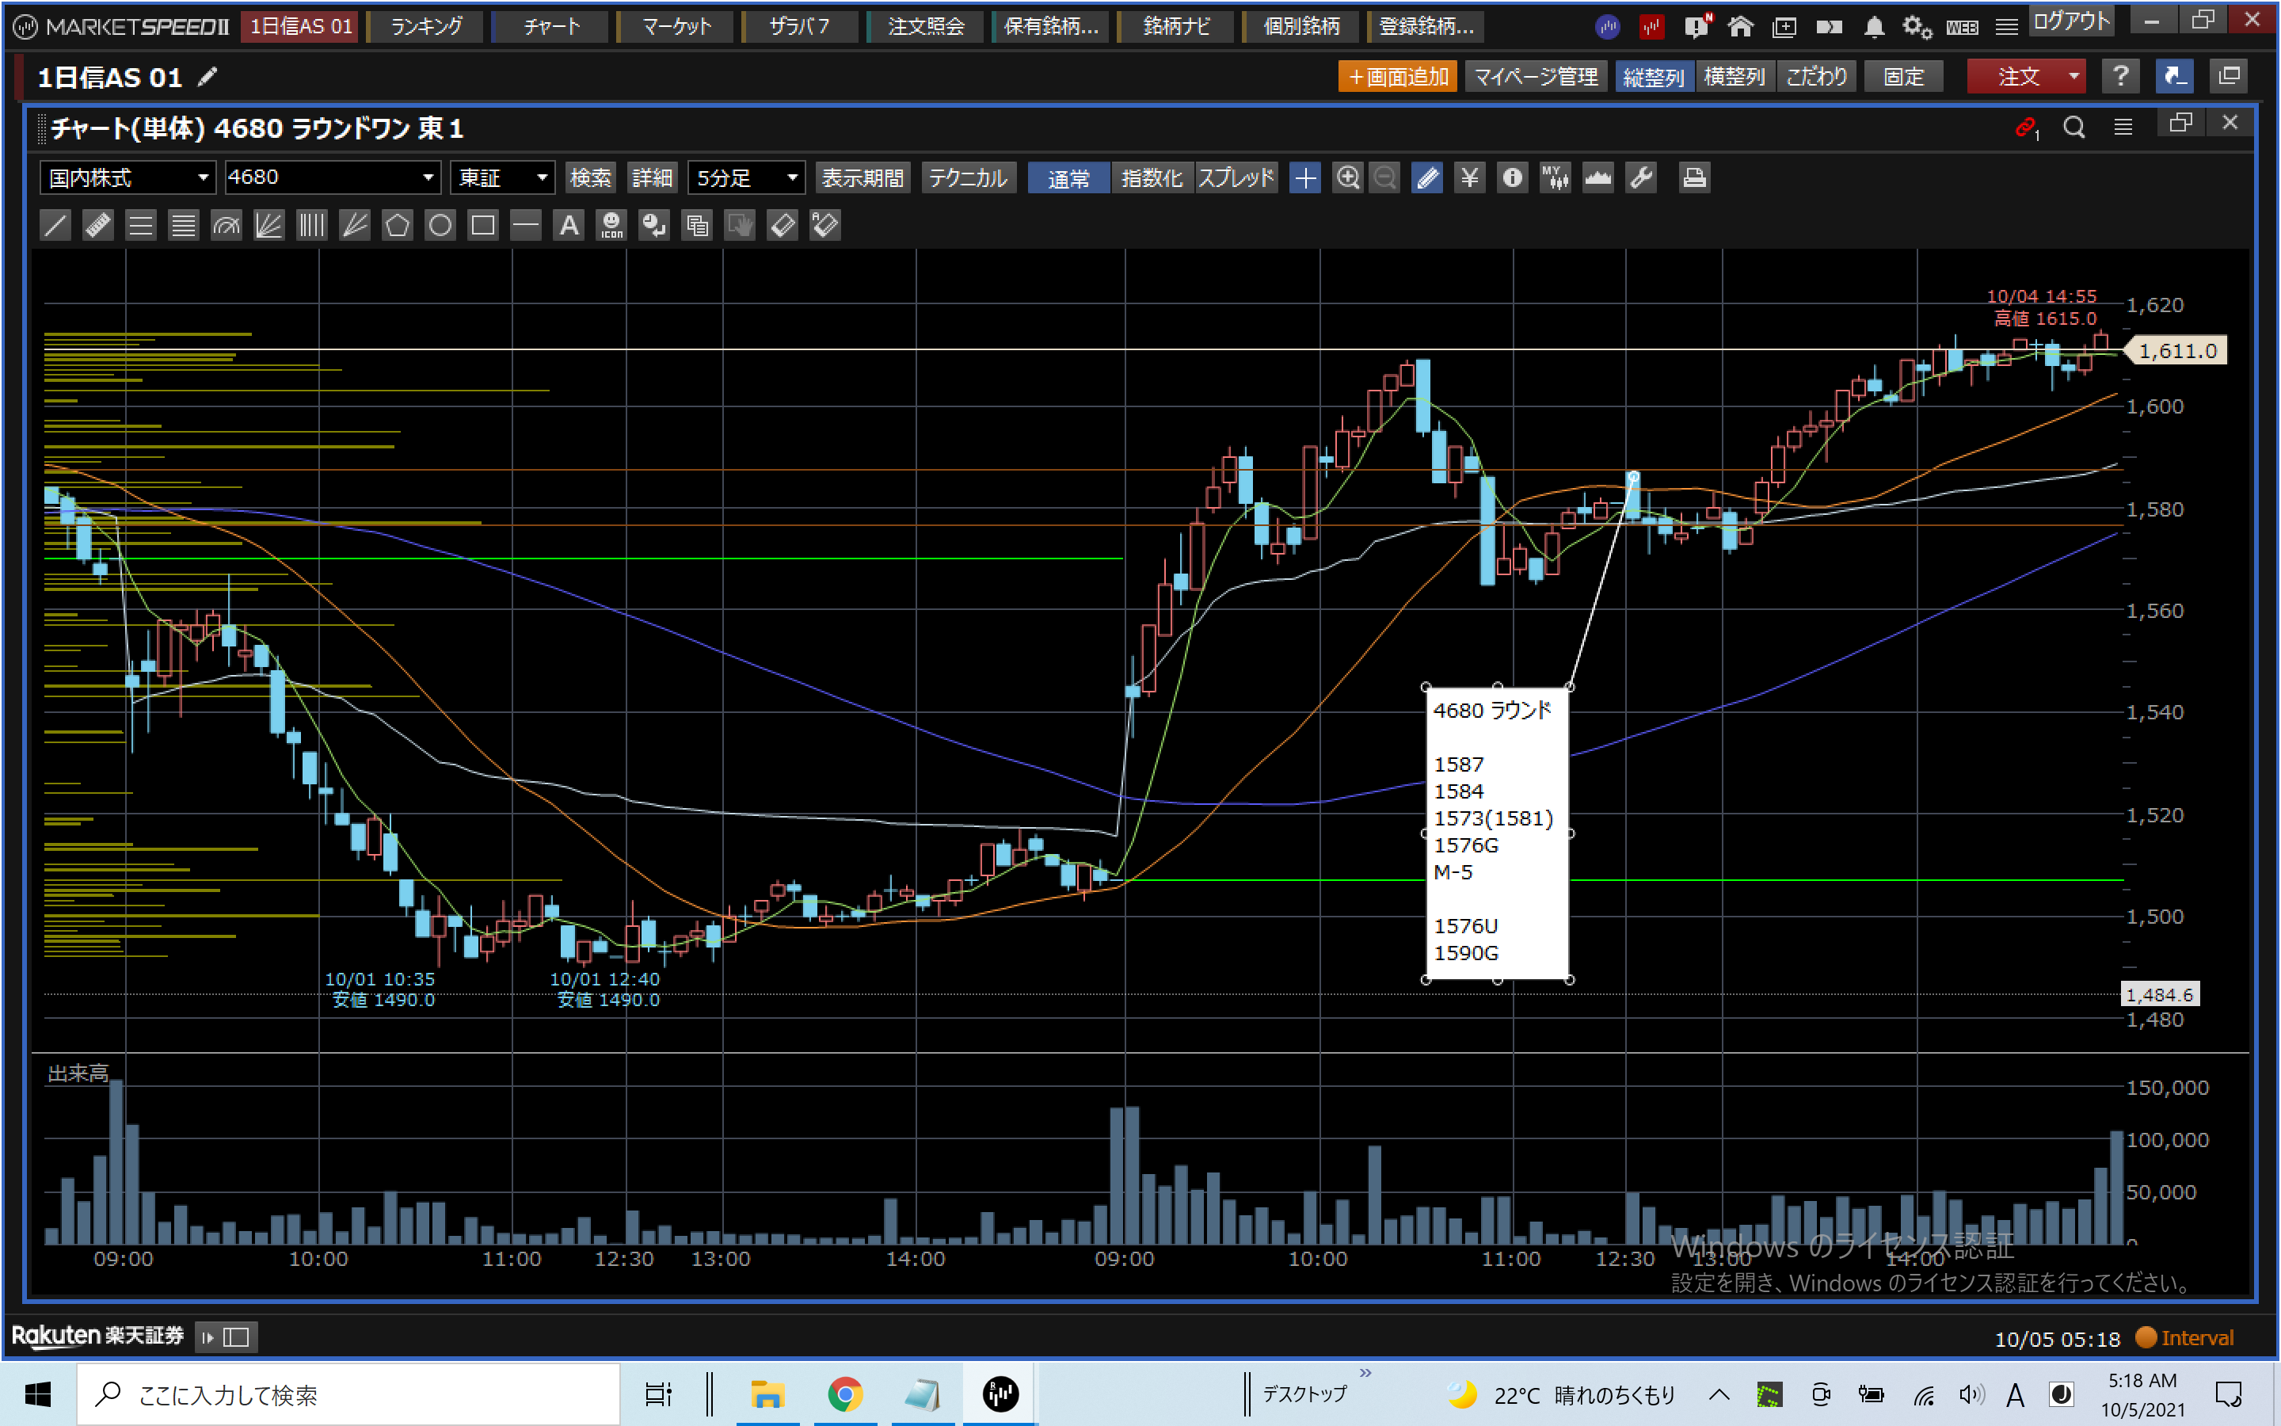
Task: Click the notification bell icon
Action: (1874, 26)
